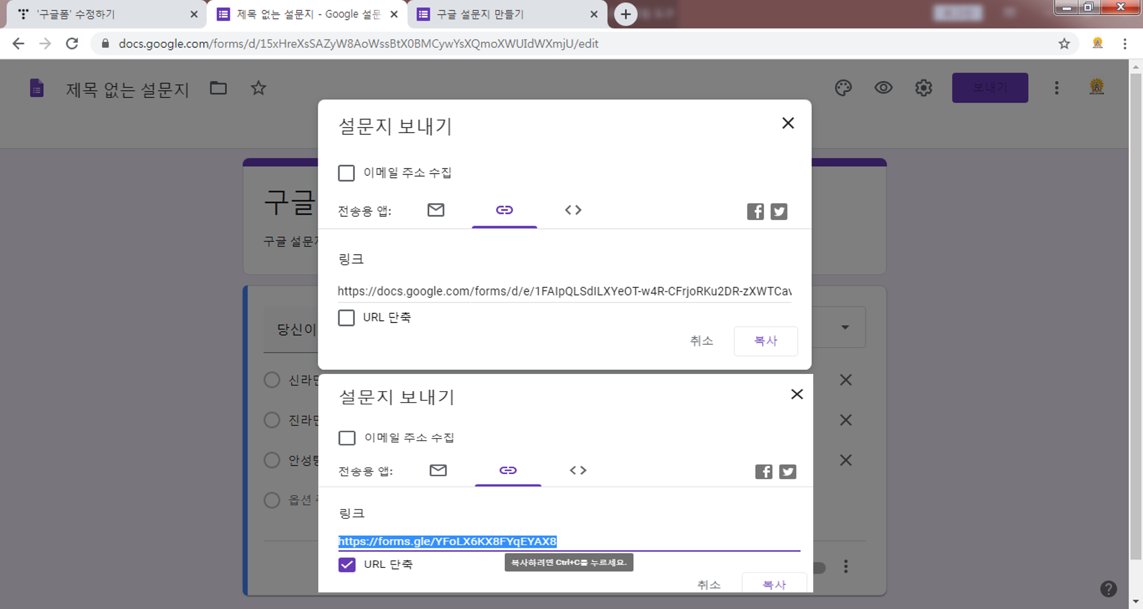Share via Twitter icon in upper dialog
The image size is (1143, 609).
(779, 212)
